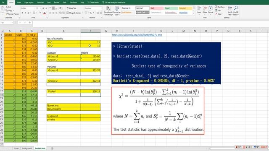
Task: Switch to the background sheet tab
Action: 27,148
